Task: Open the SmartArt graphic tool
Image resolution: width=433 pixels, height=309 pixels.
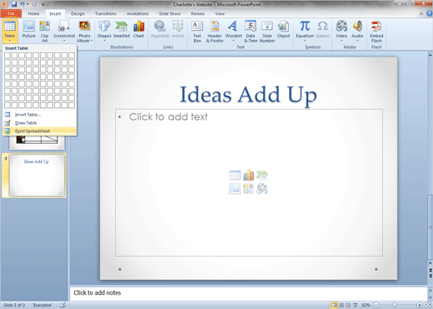Action: coord(122,30)
